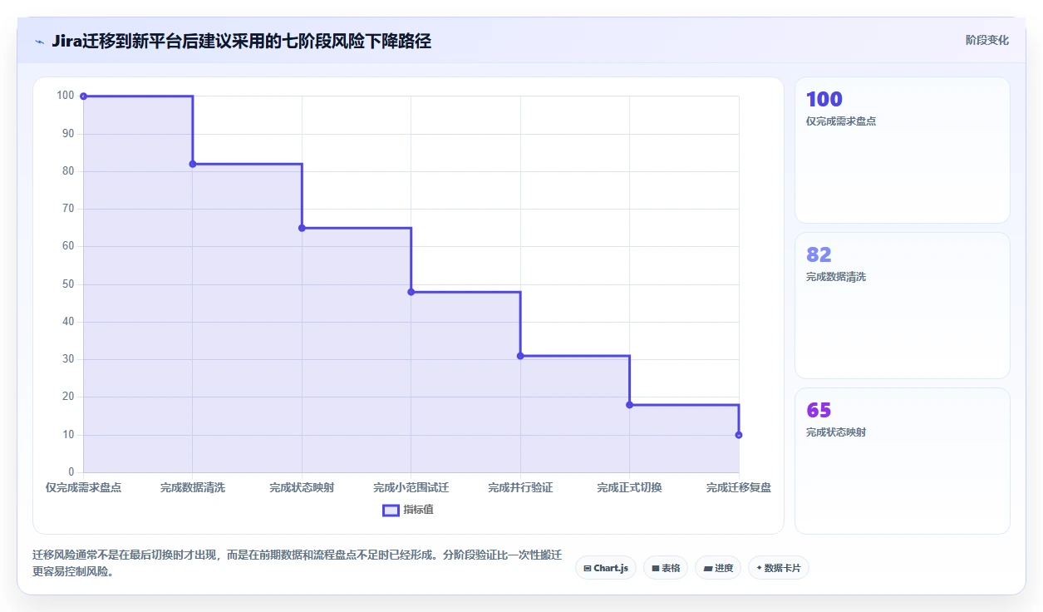The height and width of the screenshot is (612, 1043).
Task: Click the 完成状态映射 x-axis label
Action: click(x=302, y=488)
